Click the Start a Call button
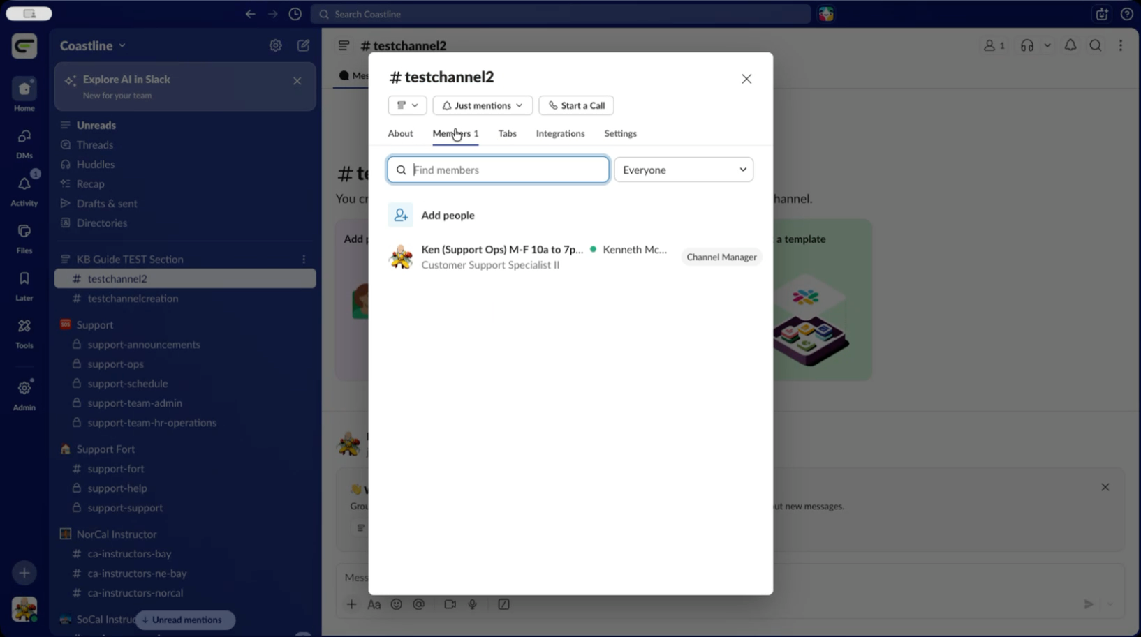Screen dimensions: 1141x637 [576, 105]
